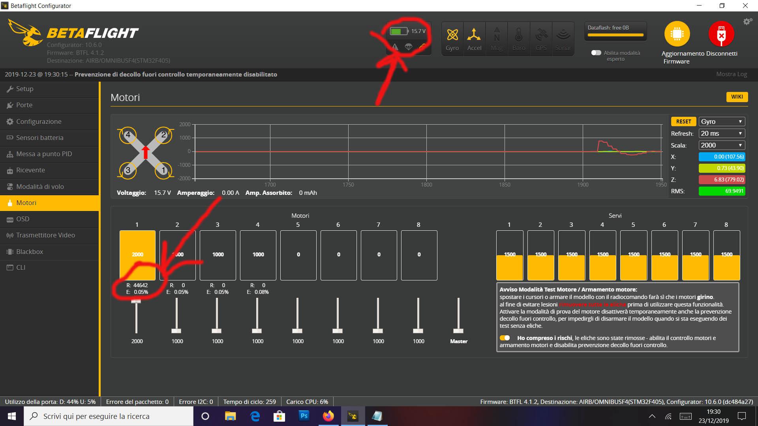Disable the Ho compreso i rischi toggle

click(x=505, y=338)
